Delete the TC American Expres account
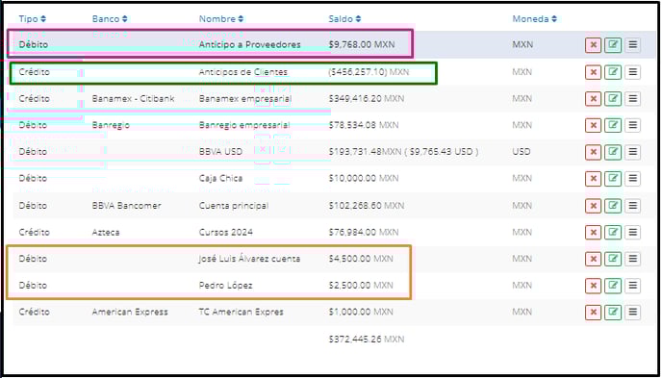Viewport: 662px width, 378px height. tap(593, 313)
